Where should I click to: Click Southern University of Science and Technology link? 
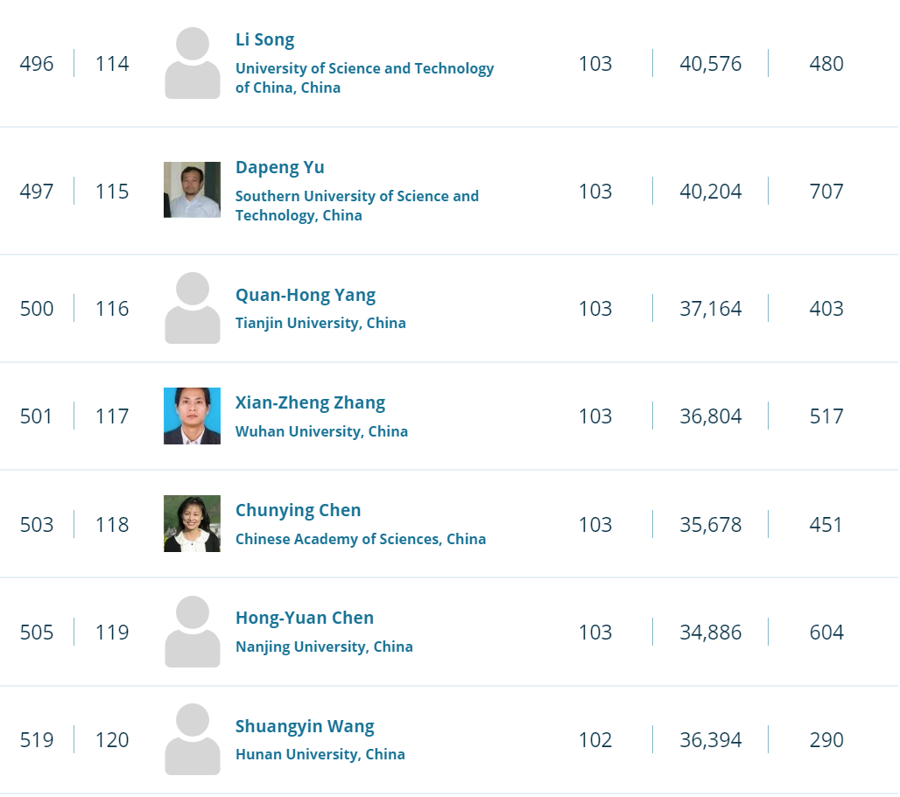click(356, 206)
